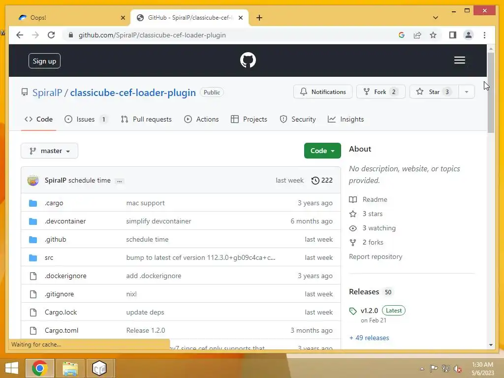504x378 pixels.
Task: Click the address bar URL
Action: (x=152, y=35)
